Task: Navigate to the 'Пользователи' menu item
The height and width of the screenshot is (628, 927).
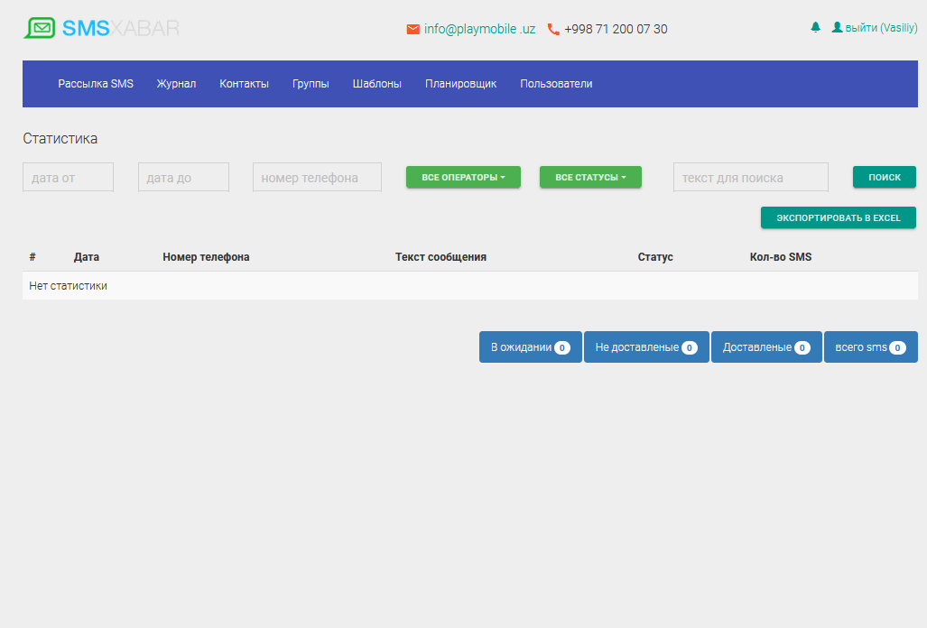Action: click(556, 84)
